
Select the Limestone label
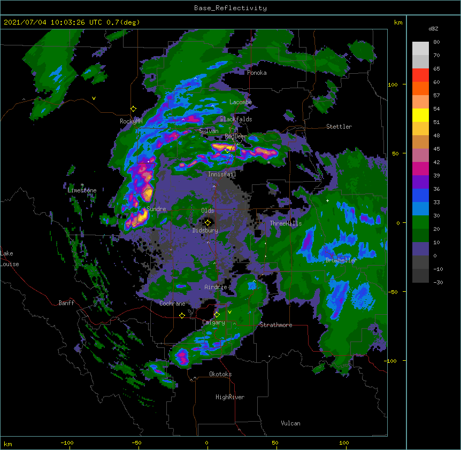click(x=82, y=190)
